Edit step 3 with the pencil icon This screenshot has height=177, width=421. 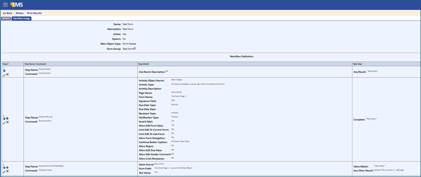[x=4, y=172]
